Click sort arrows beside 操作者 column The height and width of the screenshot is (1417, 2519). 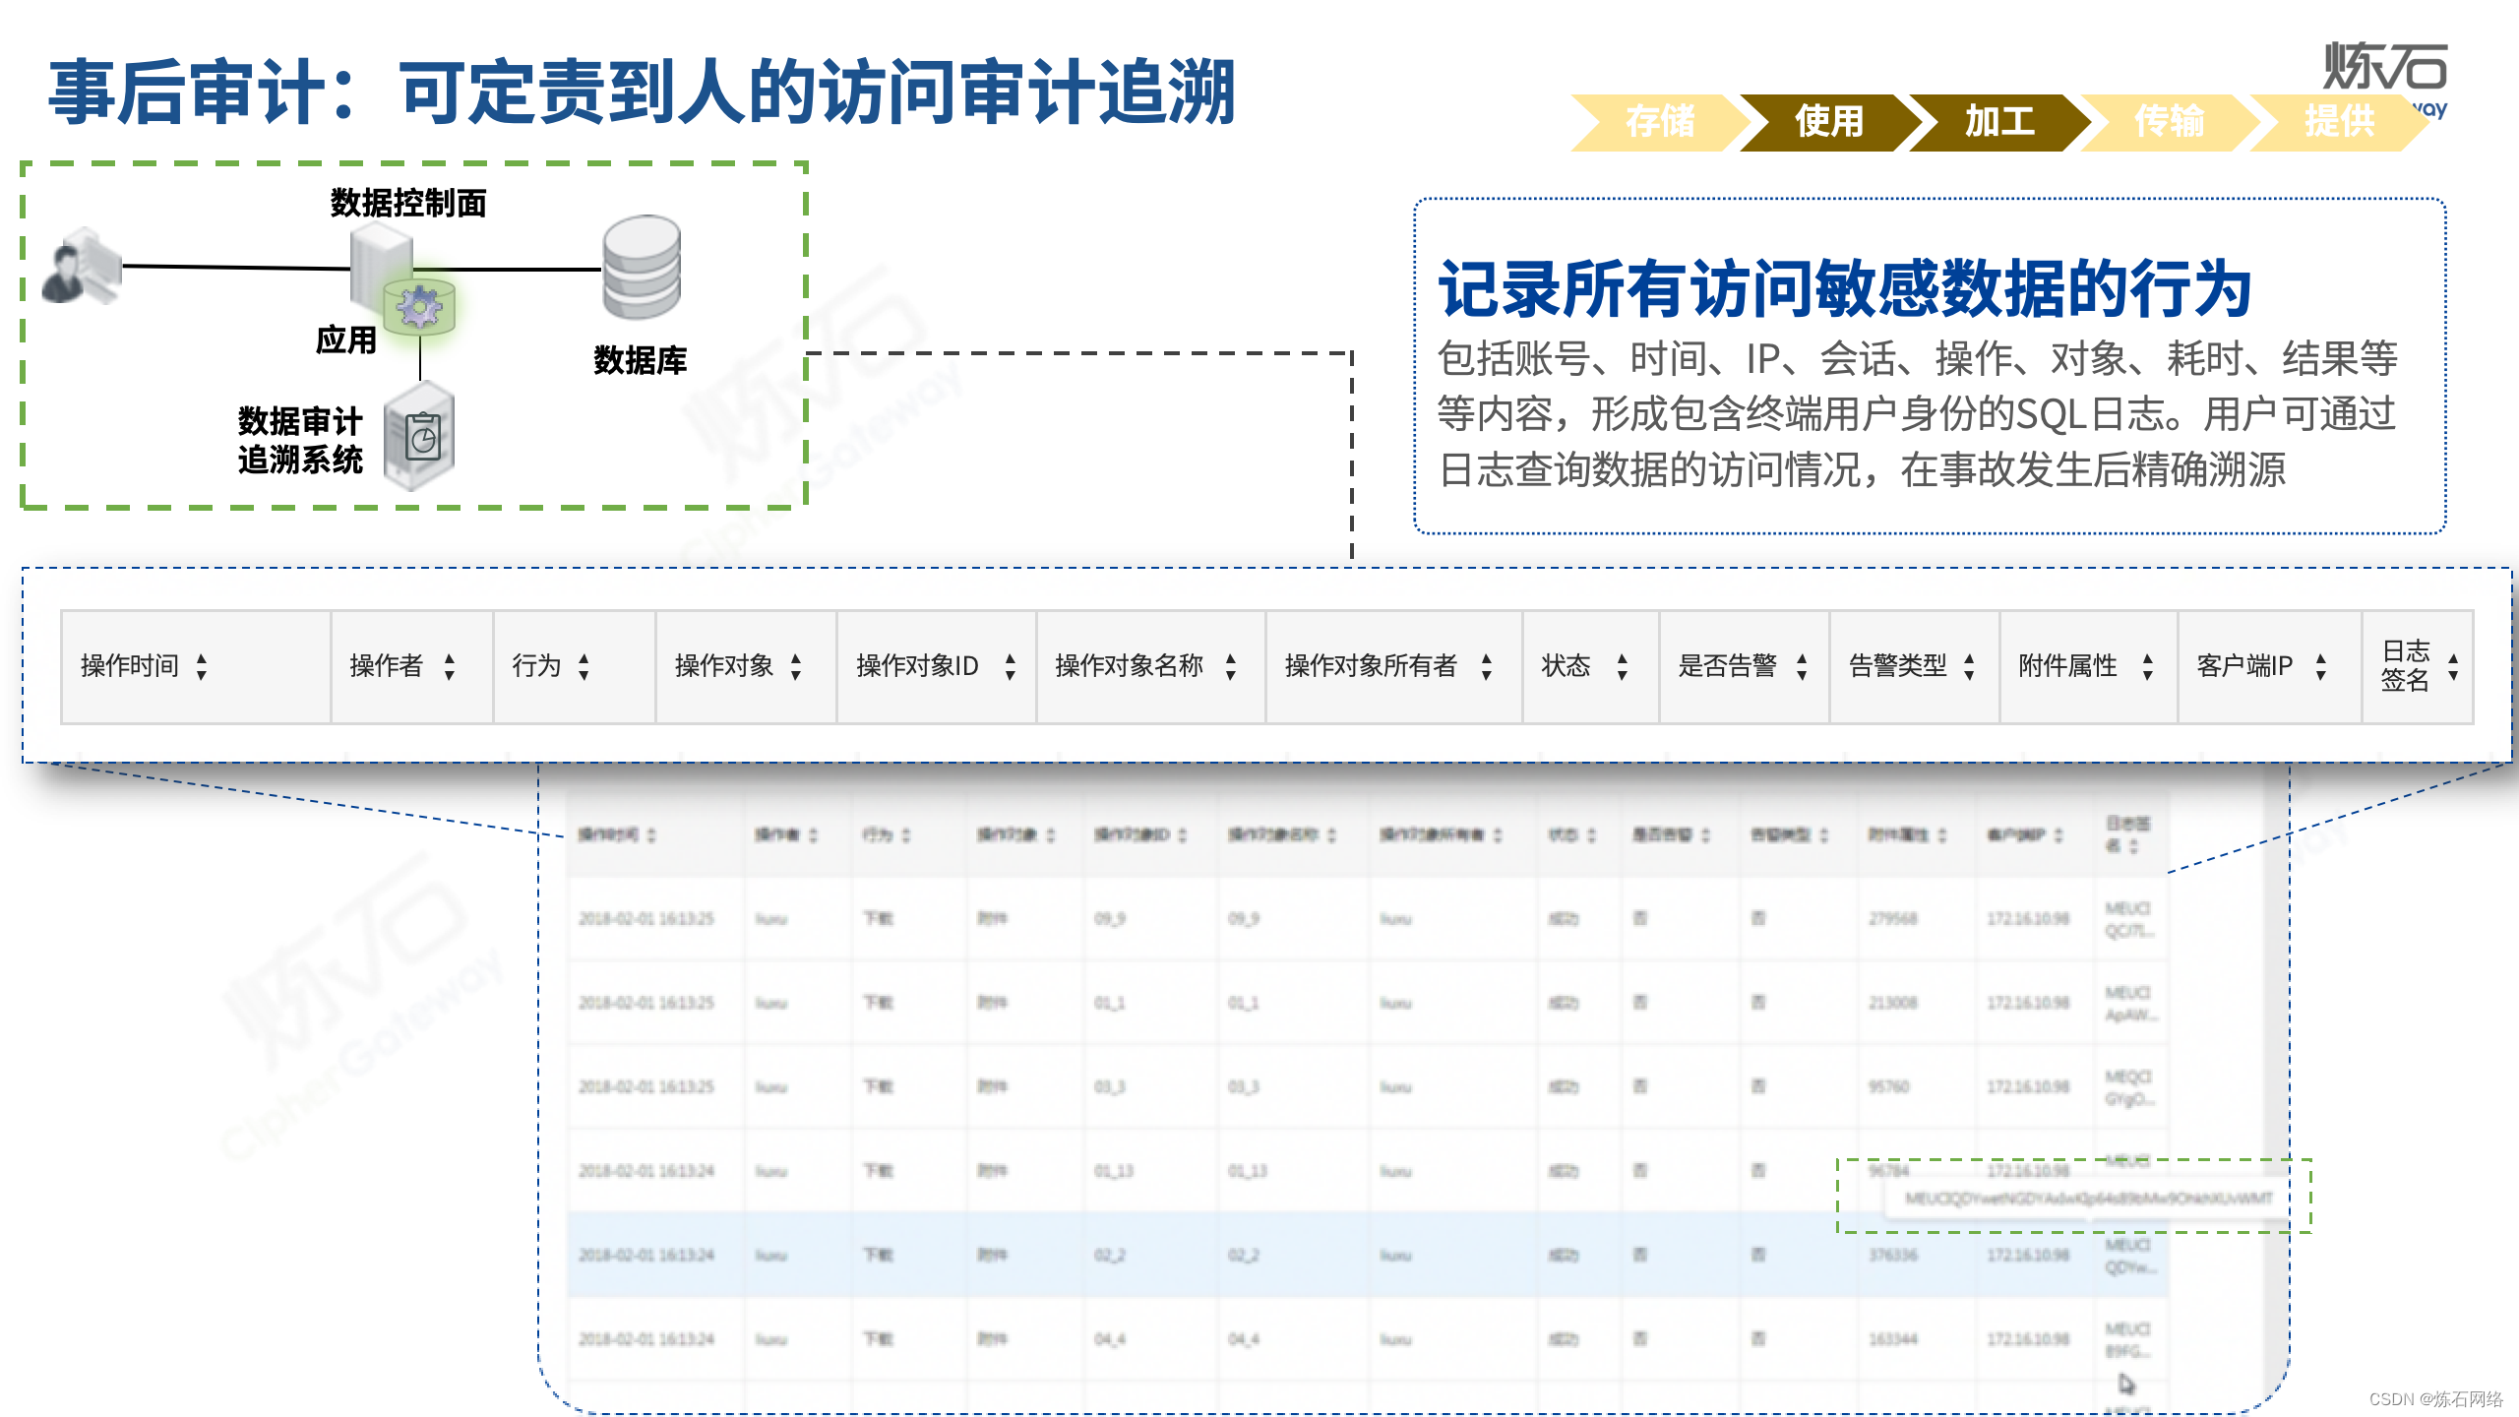click(x=450, y=667)
